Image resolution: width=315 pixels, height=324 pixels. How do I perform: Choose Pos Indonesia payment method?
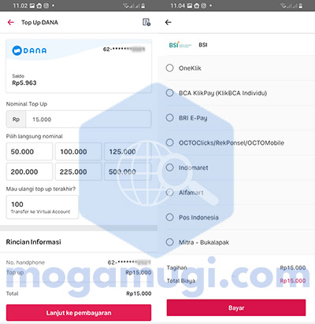[170, 217]
